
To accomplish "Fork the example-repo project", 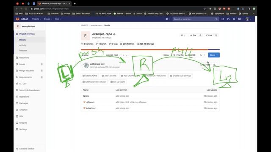I will pos(209,35).
